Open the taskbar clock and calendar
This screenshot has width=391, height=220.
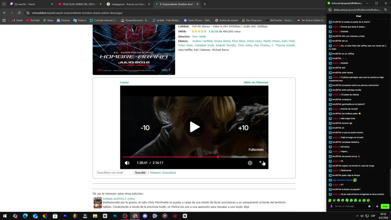pyautogui.click(x=383, y=216)
